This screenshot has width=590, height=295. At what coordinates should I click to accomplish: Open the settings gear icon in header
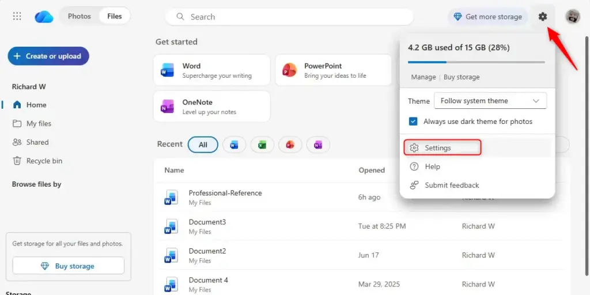click(x=542, y=17)
